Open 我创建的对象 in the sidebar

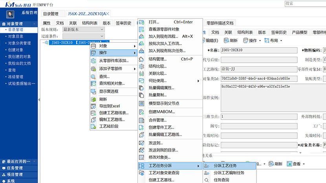pos(19,57)
